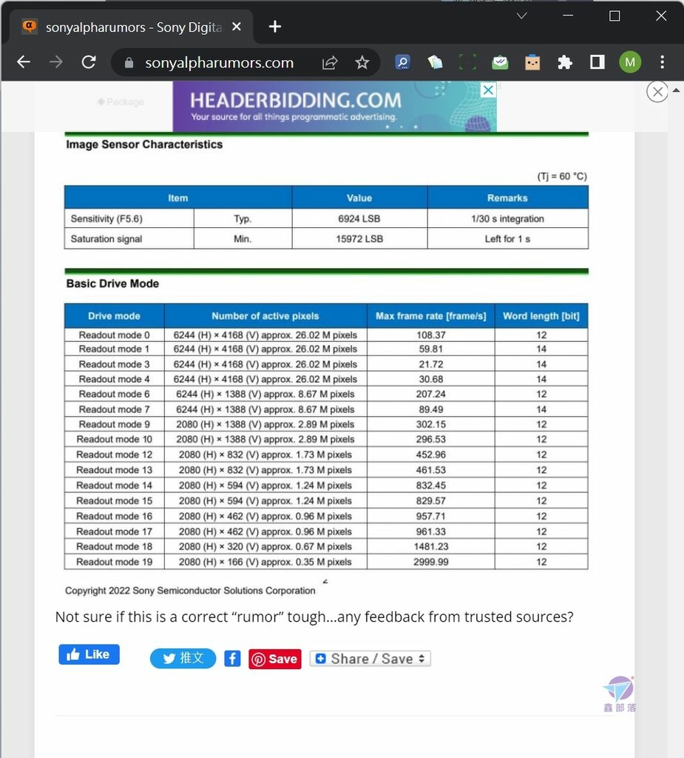This screenshot has height=758, width=684.
Task: Select the '(Tj = 60 °C)' note
Action: (x=562, y=176)
